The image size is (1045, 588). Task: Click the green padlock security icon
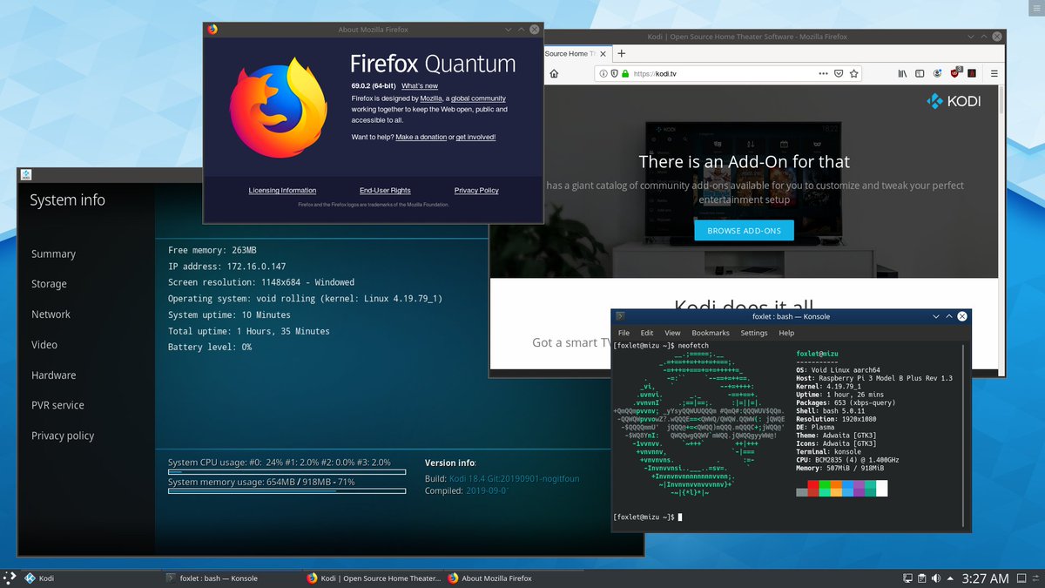625,74
